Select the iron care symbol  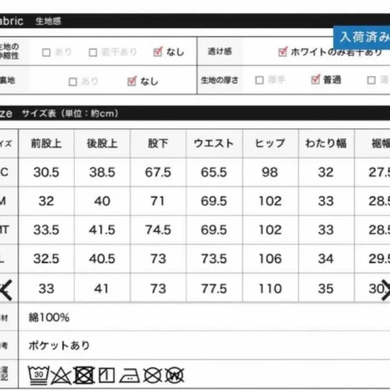click(129, 375)
